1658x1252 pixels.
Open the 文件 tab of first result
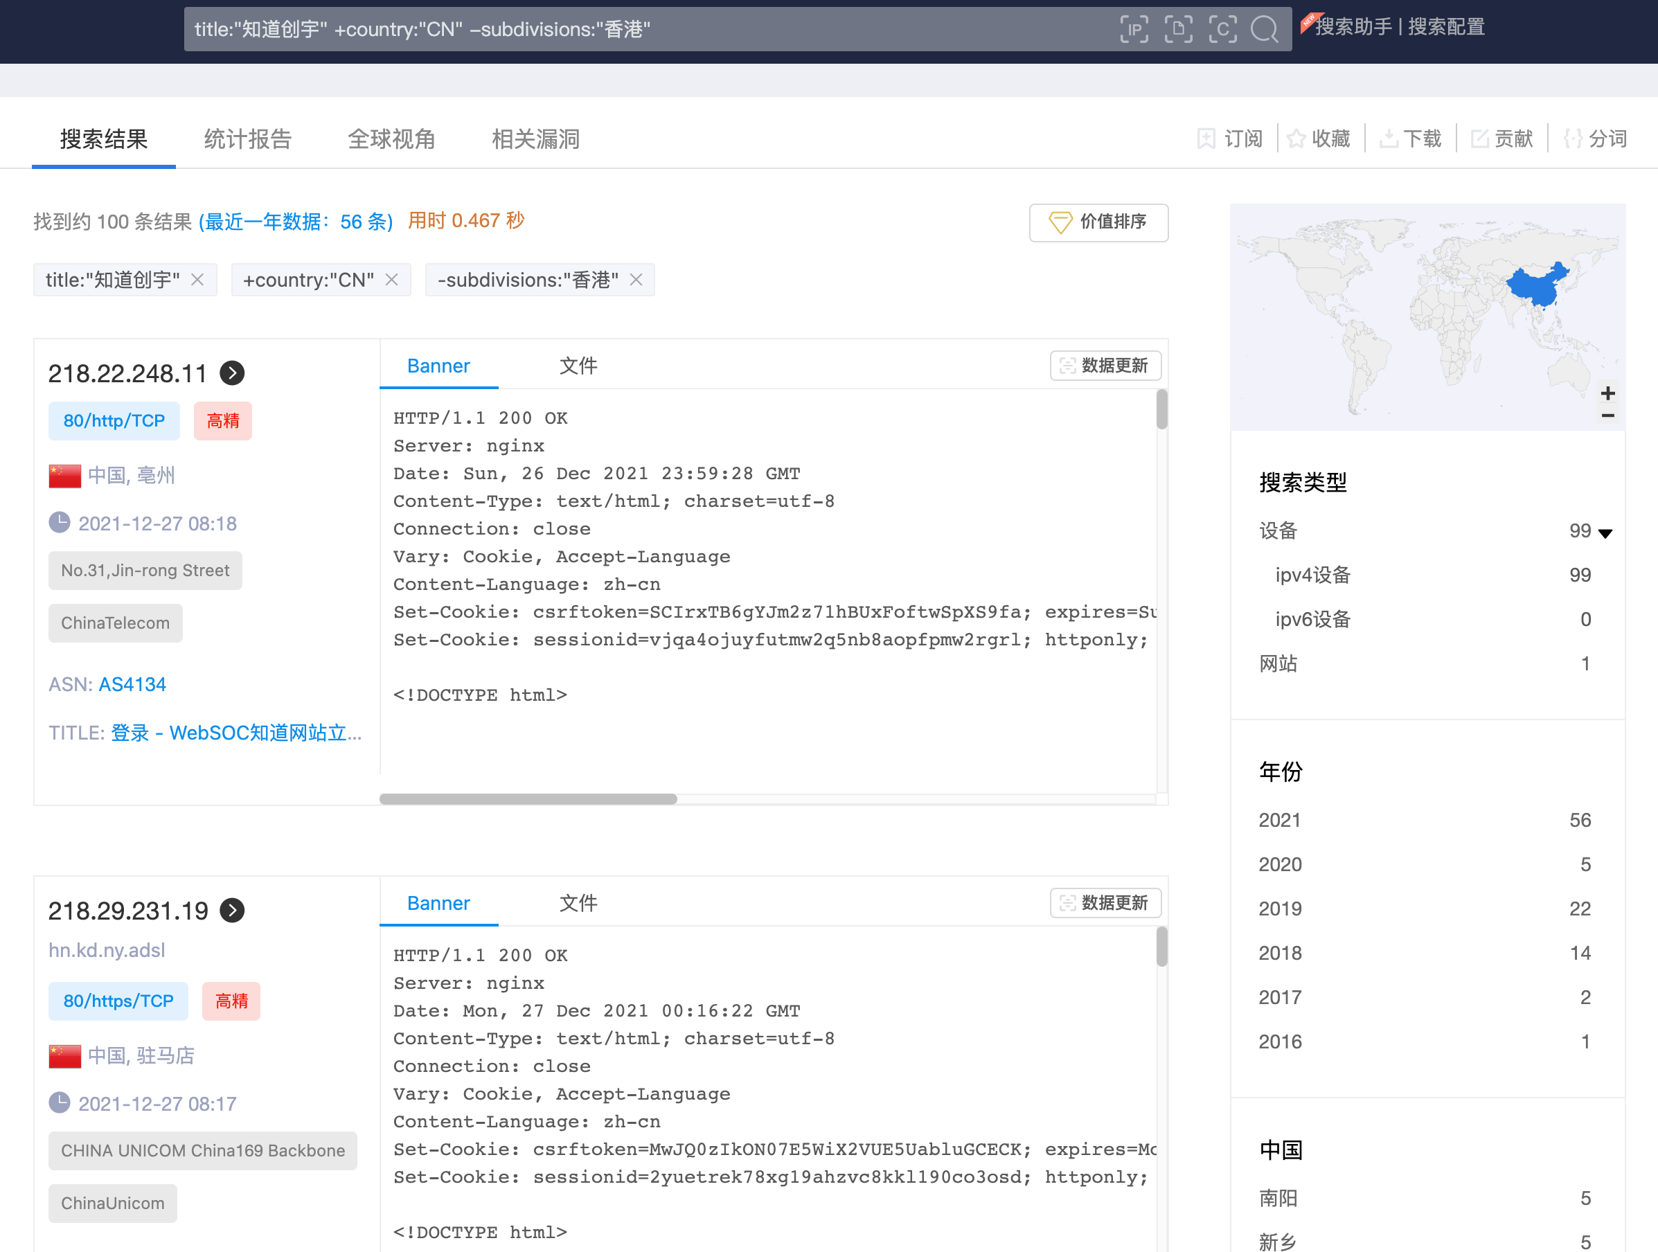tap(578, 366)
